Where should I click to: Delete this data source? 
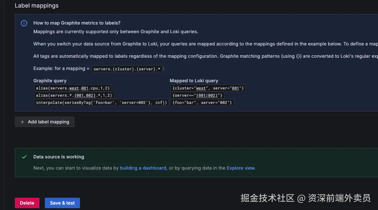click(27, 203)
